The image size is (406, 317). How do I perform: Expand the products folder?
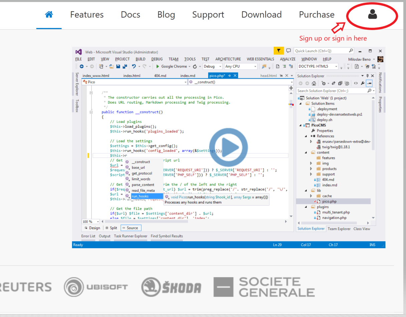click(x=311, y=169)
